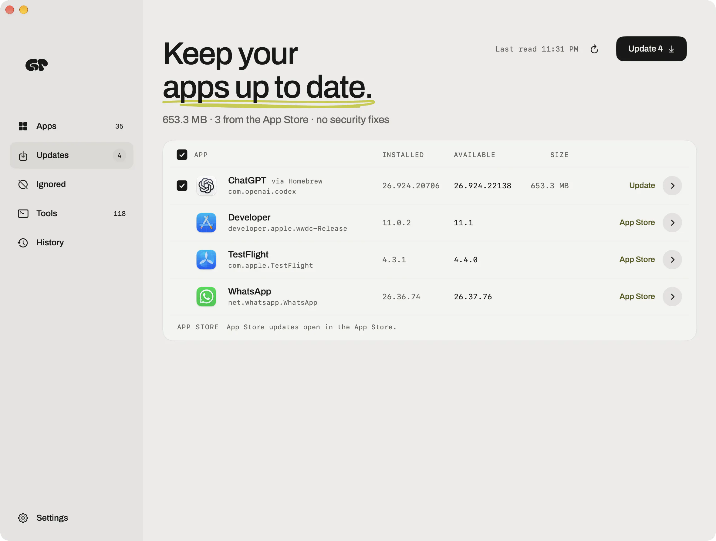
Task: Click the Apps grid icon
Action: [23, 126]
